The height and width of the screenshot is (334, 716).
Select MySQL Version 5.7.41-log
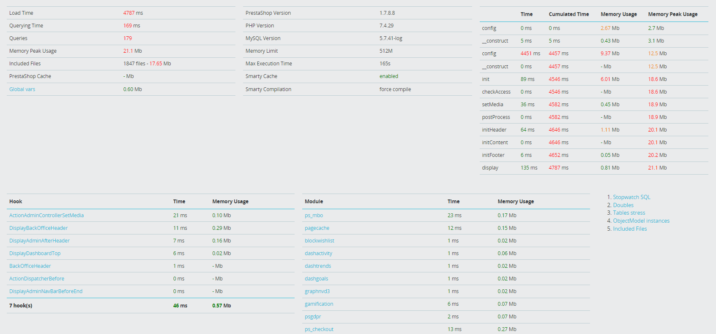391,38
